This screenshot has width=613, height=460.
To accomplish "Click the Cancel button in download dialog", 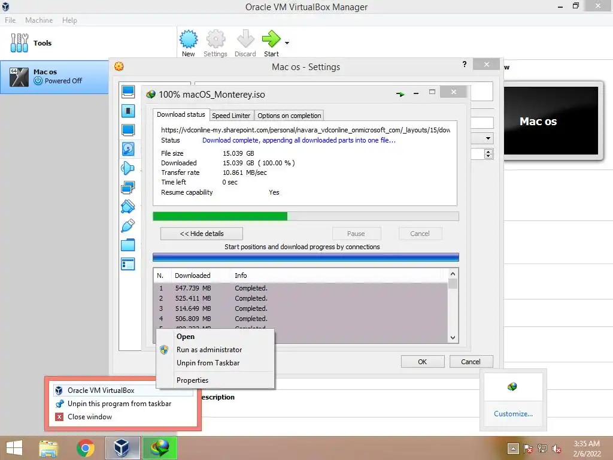I will [x=420, y=234].
